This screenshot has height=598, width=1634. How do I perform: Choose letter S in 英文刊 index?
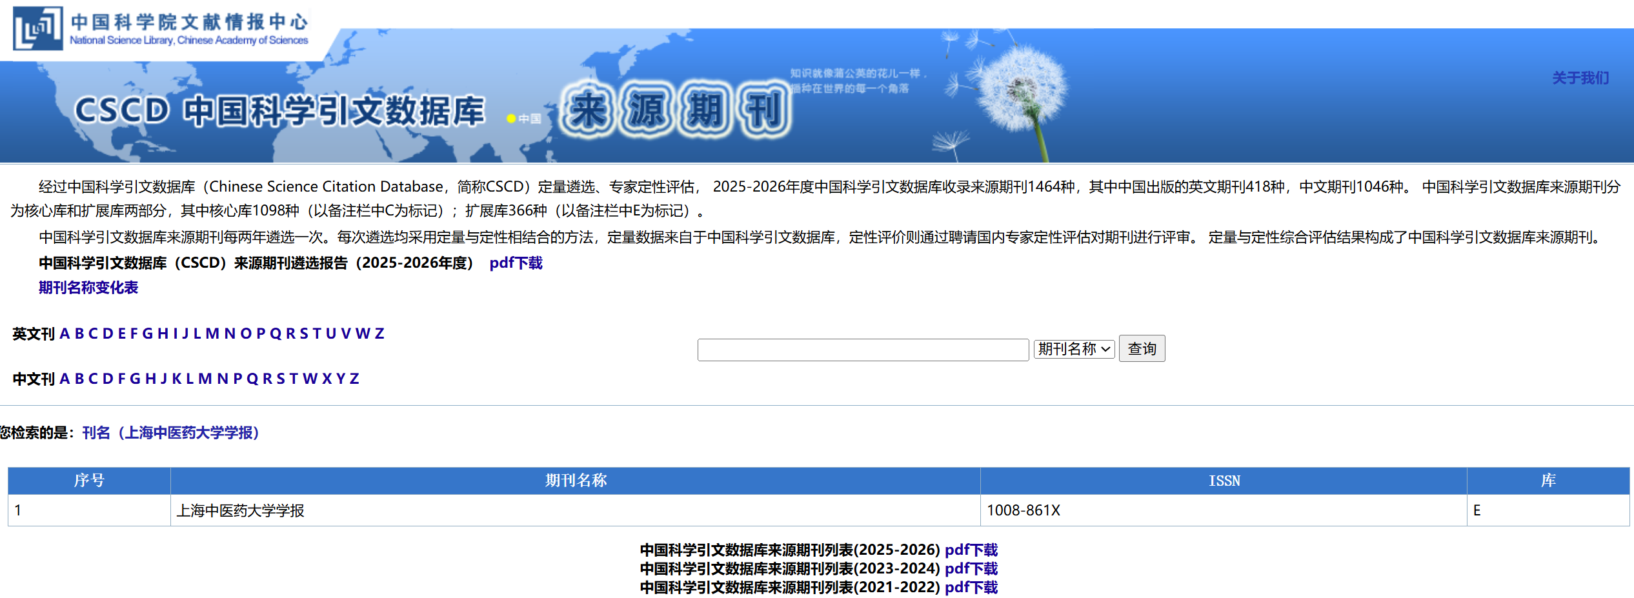click(x=304, y=334)
